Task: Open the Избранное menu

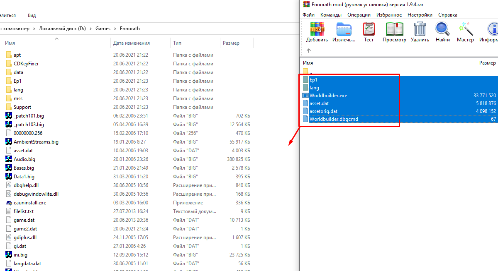Action: tap(389, 14)
